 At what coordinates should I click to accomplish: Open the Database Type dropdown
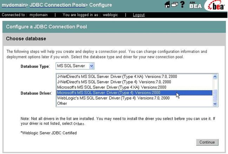pos(75,66)
